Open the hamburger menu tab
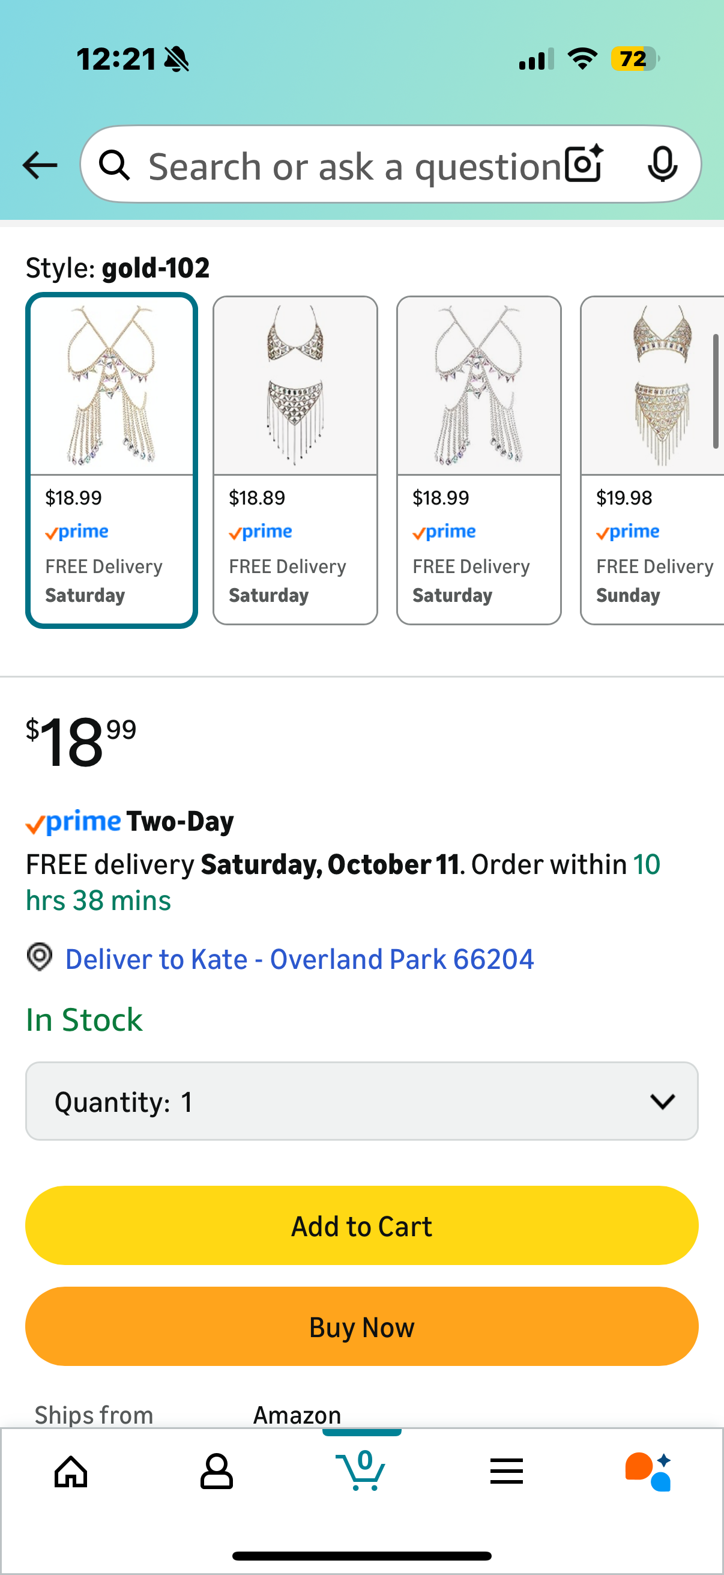Viewport: 724px width, 1575px height. tap(507, 1471)
